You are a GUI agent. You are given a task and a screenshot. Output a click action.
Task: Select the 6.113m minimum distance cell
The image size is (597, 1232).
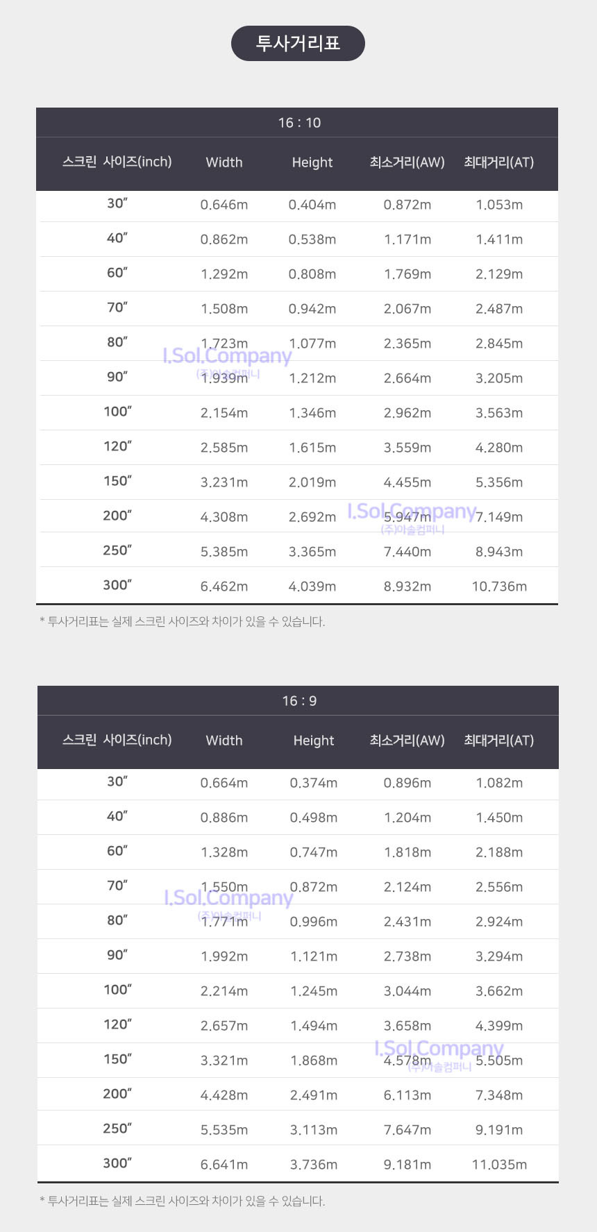coord(407,1095)
